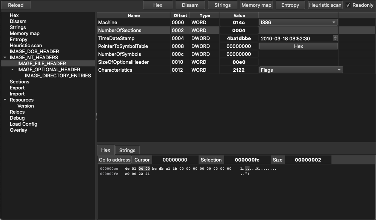Collapse the IMAGE_OPTIONAL_HEADER tree arrow

pyautogui.click(x=12, y=69)
